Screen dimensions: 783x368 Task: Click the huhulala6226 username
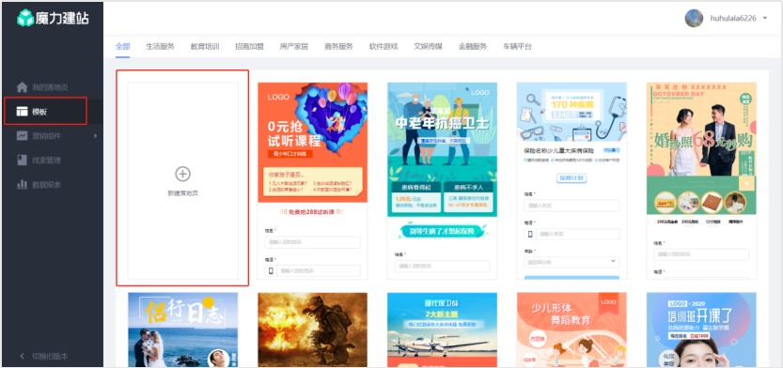click(733, 19)
